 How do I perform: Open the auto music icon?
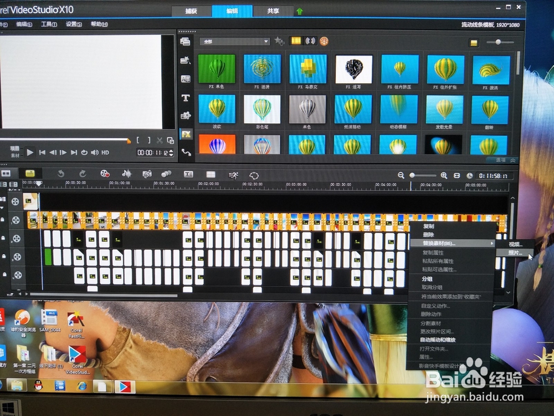[x=147, y=174]
